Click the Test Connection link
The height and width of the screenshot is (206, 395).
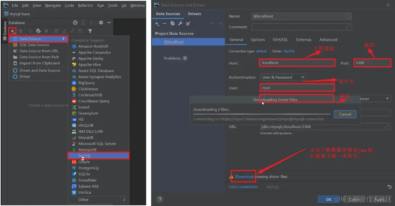(x=243, y=187)
